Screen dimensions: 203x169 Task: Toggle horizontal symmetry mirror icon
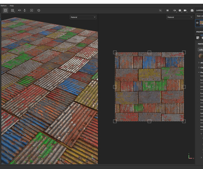19,10
